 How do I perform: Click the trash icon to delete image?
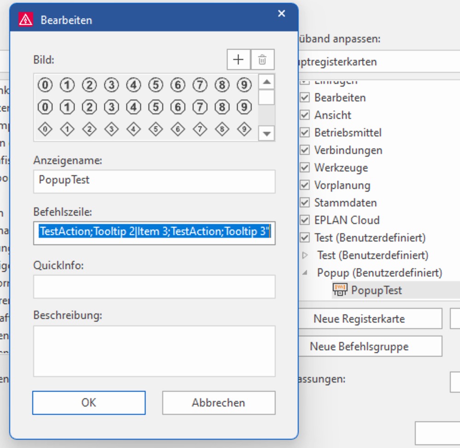(262, 59)
